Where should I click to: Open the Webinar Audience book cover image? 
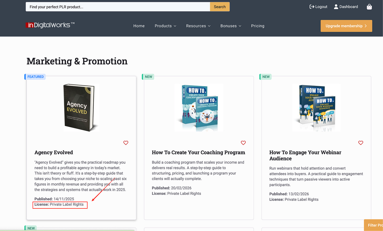click(x=316, y=108)
